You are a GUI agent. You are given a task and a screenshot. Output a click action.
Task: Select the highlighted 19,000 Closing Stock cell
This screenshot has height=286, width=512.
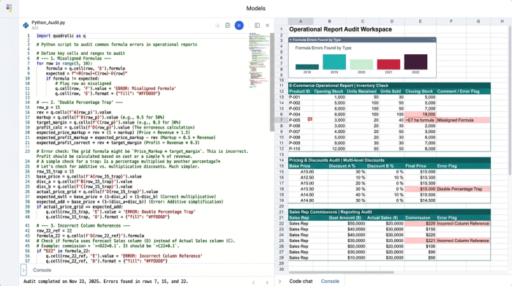[421, 114]
